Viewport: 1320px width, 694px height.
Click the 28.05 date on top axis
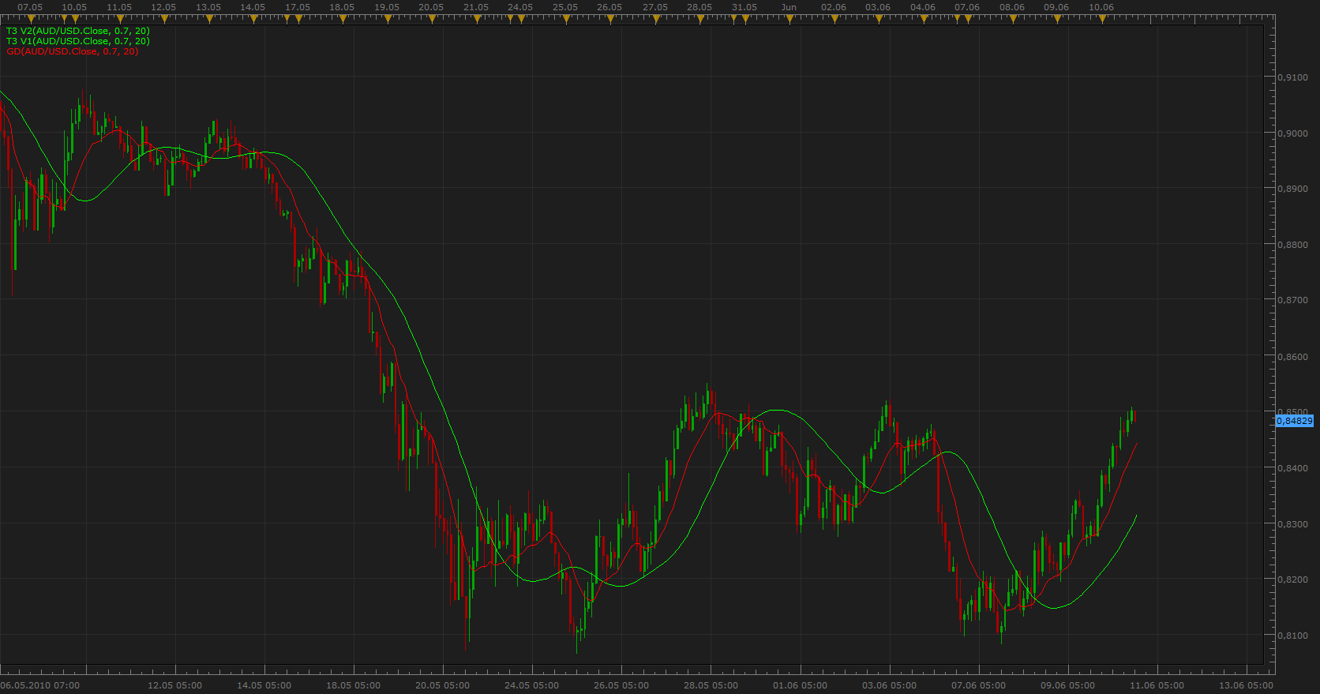[699, 7]
